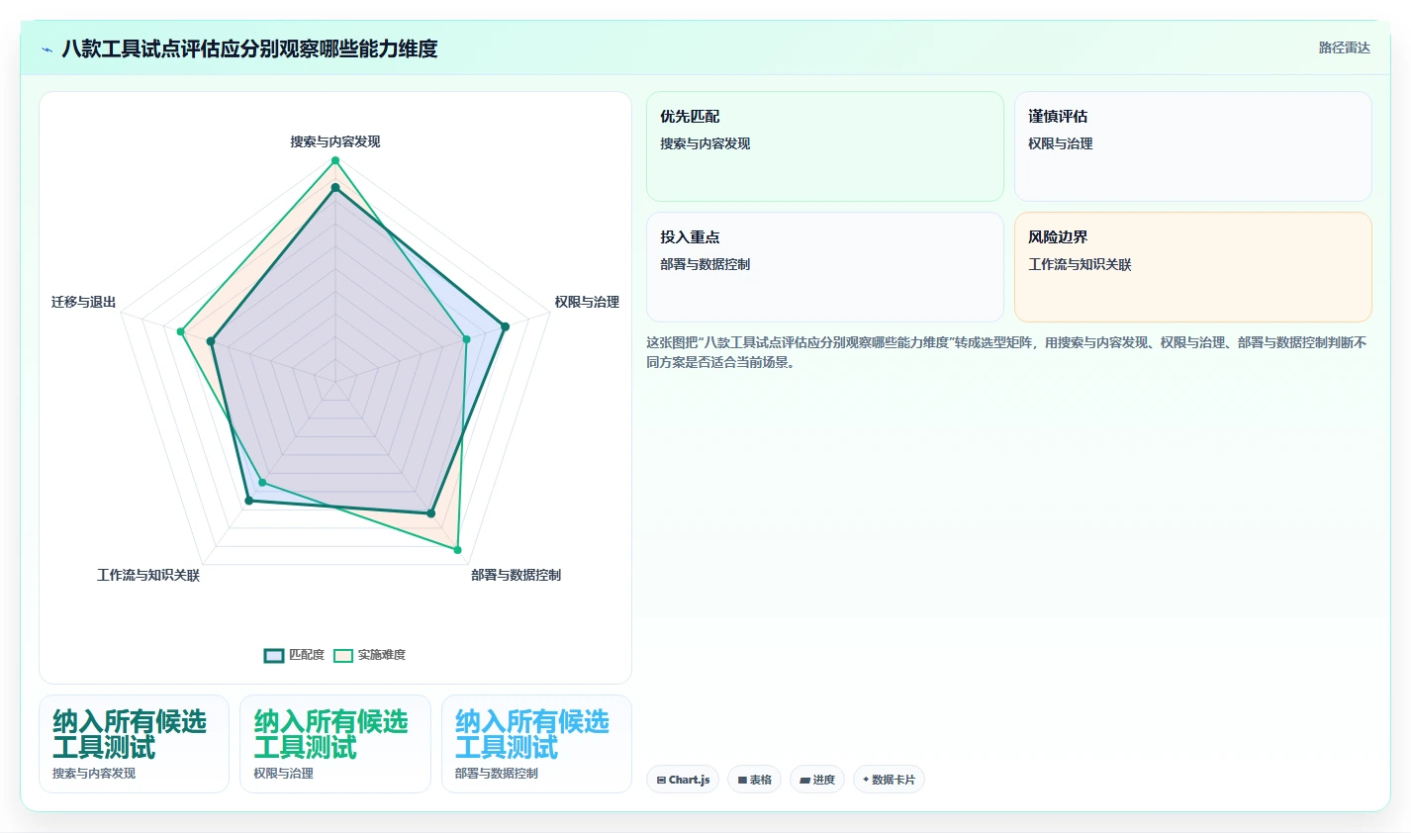1411x833 pixels.
Task: Select the 数据卡片 tag
Action: pos(889,780)
